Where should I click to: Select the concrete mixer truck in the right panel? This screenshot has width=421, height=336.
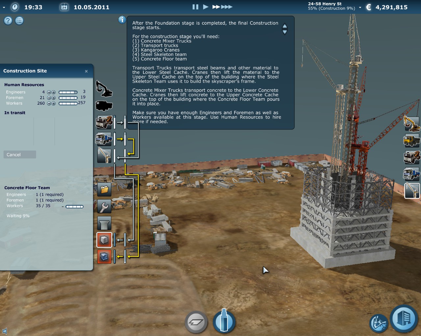(x=412, y=157)
